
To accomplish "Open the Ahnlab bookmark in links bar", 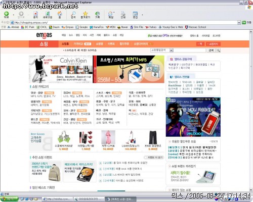I will click(x=13, y=27).
